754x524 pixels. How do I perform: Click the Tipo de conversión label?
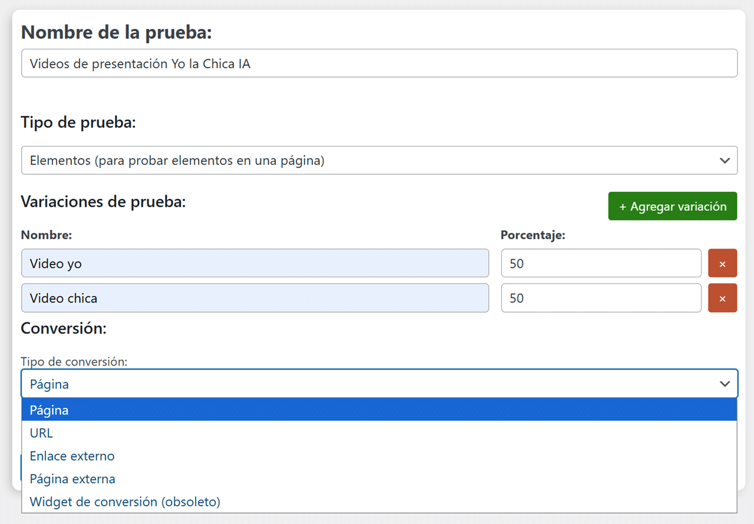pos(74,362)
